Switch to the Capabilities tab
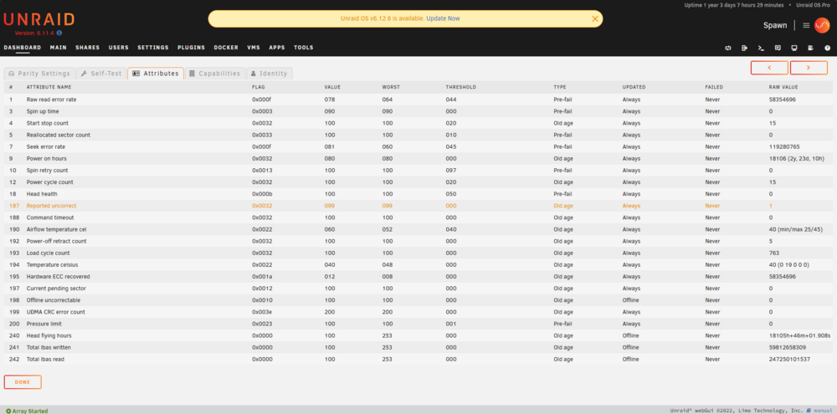 point(215,74)
